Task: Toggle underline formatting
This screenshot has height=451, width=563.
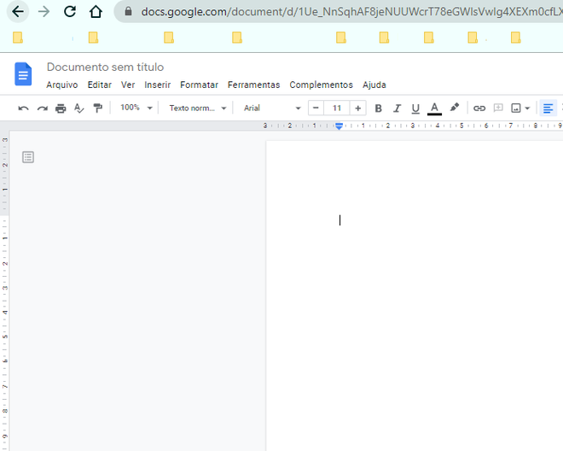Action: click(x=415, y=108)
